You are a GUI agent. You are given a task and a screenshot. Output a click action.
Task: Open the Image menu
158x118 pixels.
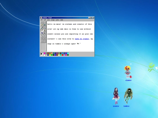tap(53, 20)
